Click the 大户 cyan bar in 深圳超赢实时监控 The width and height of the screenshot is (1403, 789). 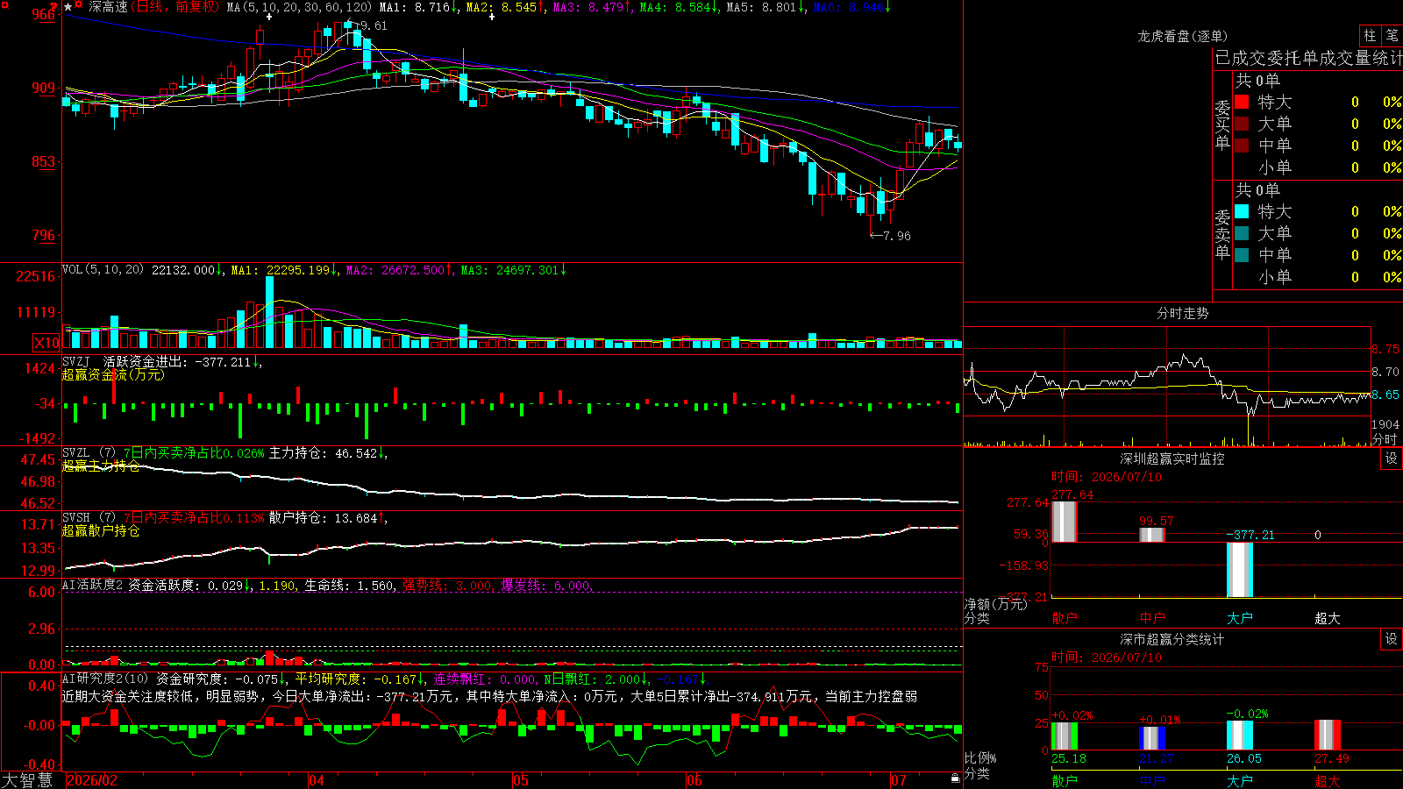tap(1239, 570)
